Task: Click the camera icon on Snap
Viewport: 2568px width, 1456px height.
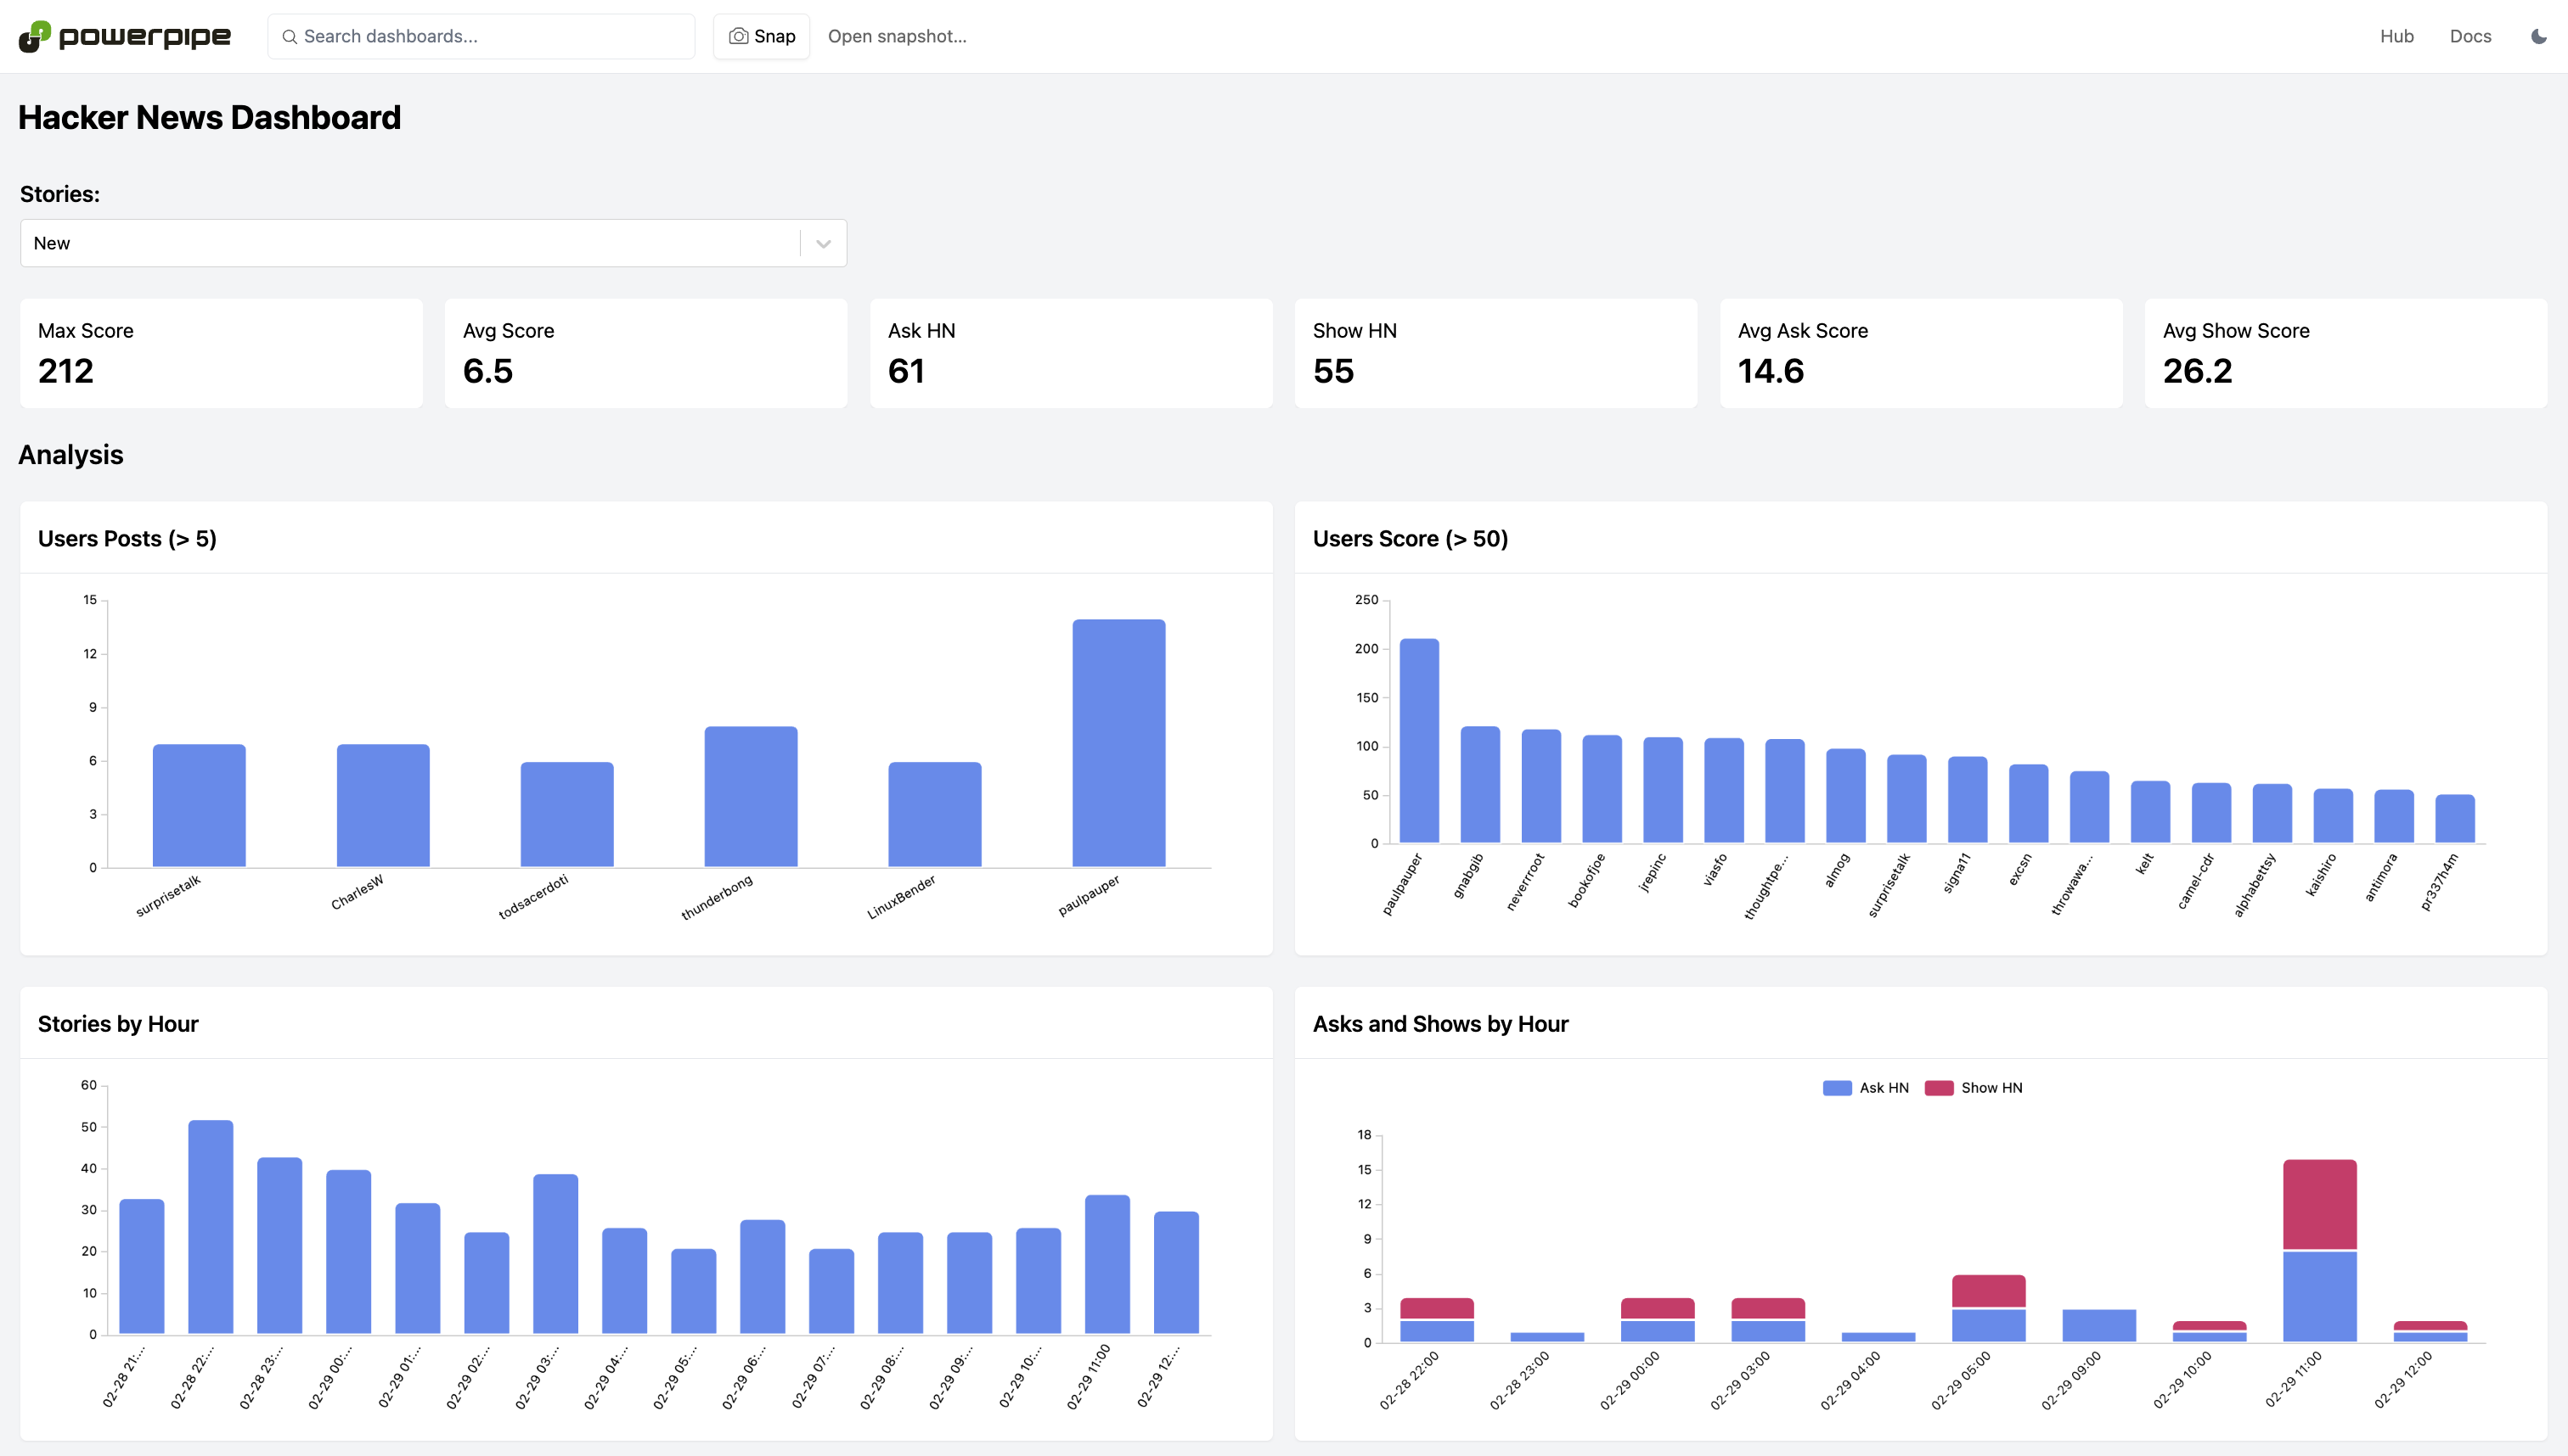Action: point(739,36)
